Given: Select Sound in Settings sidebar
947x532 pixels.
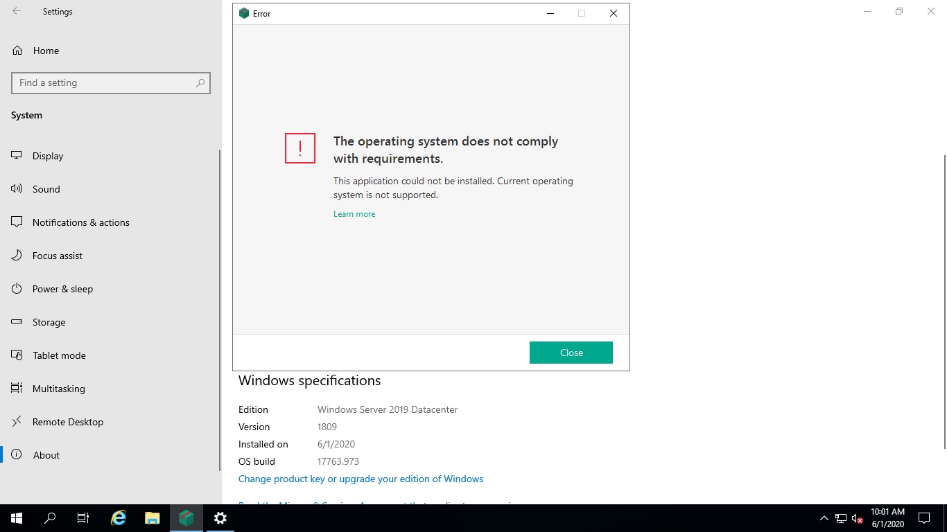Looking at the screenshot, I should [x=111, y=189].
